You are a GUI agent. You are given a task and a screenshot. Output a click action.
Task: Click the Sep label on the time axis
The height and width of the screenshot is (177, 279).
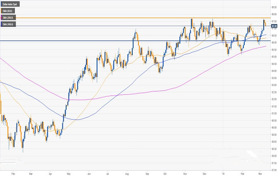pyautogui.click(x=147, y=174)
